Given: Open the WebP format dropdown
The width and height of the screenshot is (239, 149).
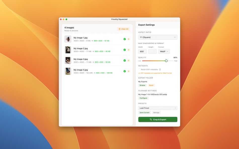Looking at the screenshot, I should tap(164, 51).
